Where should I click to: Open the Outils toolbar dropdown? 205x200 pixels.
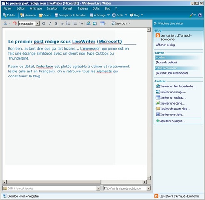click(x=120, y=15)
